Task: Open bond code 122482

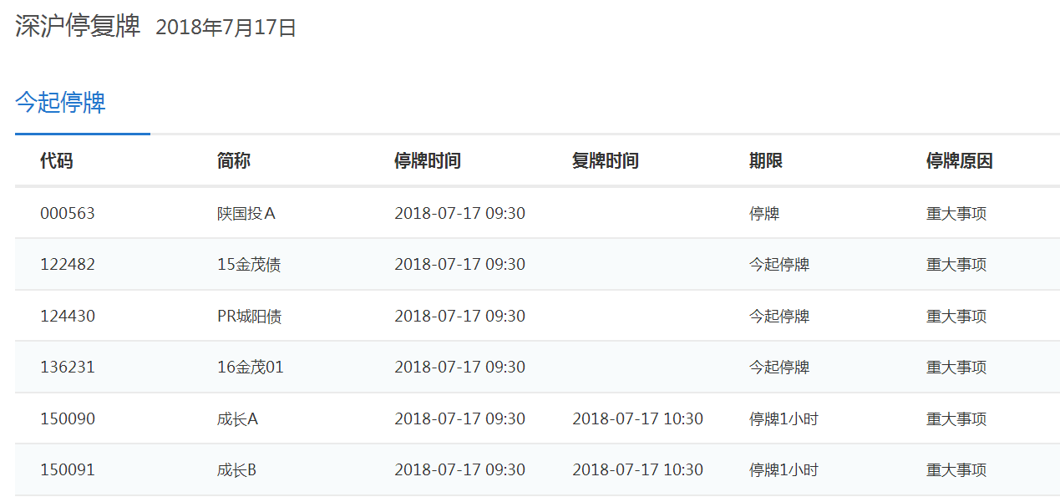Action: pos(68,265)
